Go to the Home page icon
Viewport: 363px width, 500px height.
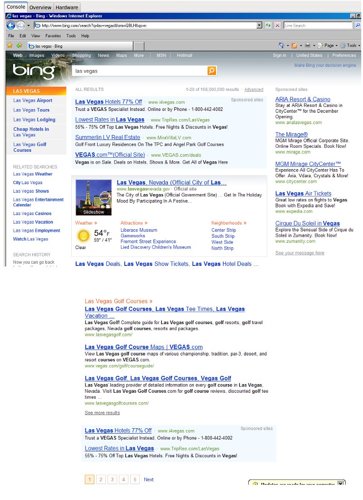281,45
